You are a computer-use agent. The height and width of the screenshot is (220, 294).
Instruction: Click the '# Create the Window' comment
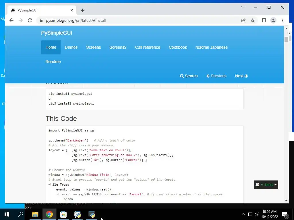(67, 170)
